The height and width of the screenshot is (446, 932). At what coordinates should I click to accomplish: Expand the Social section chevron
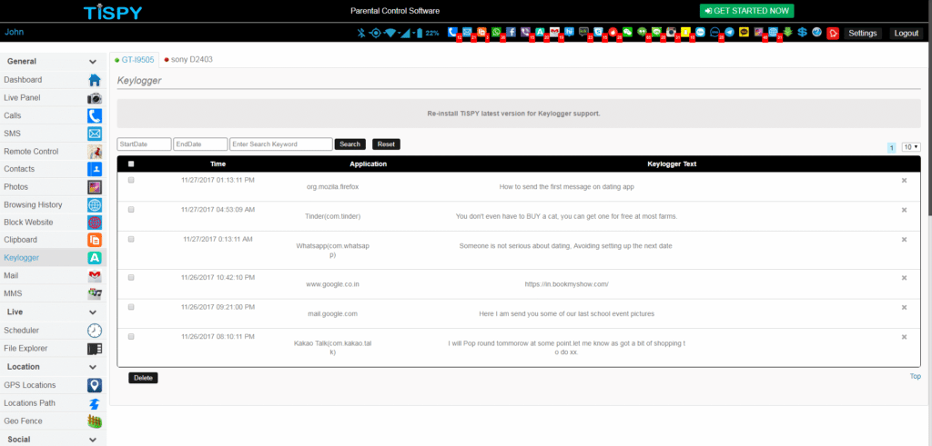(x=93, y=440)
